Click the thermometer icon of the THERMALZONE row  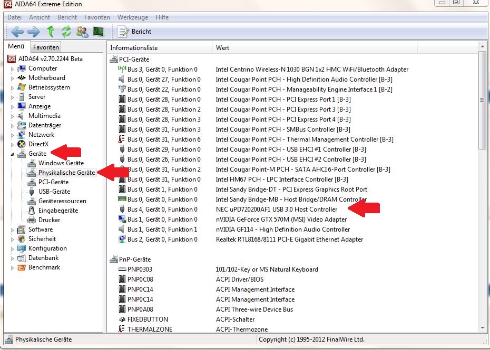(x=122, y=329)
